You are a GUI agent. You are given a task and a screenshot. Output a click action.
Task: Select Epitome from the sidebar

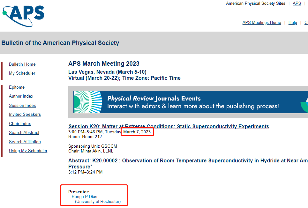point(17,87)
